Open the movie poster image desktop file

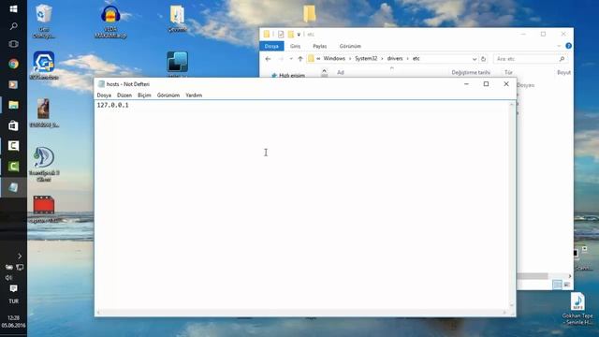point(44,113)
